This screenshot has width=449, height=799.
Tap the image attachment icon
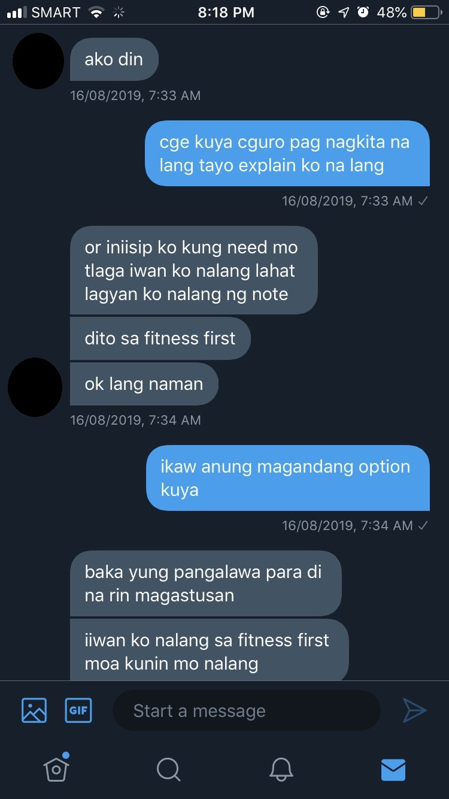34,710
